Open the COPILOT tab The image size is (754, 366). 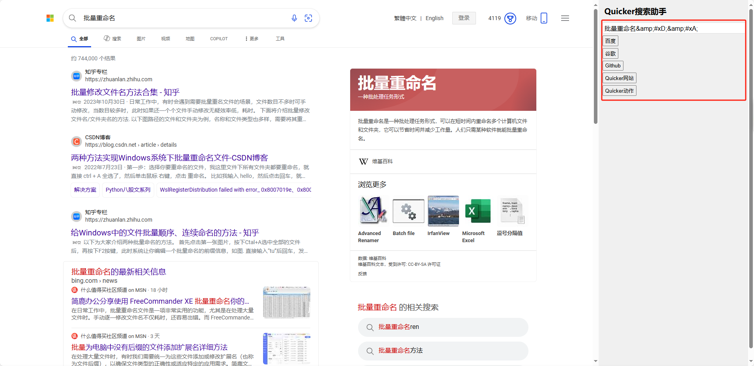pyautogui.click(x=219, y=39)
